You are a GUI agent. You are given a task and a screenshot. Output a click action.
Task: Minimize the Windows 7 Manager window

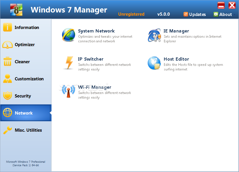(221, 6)
